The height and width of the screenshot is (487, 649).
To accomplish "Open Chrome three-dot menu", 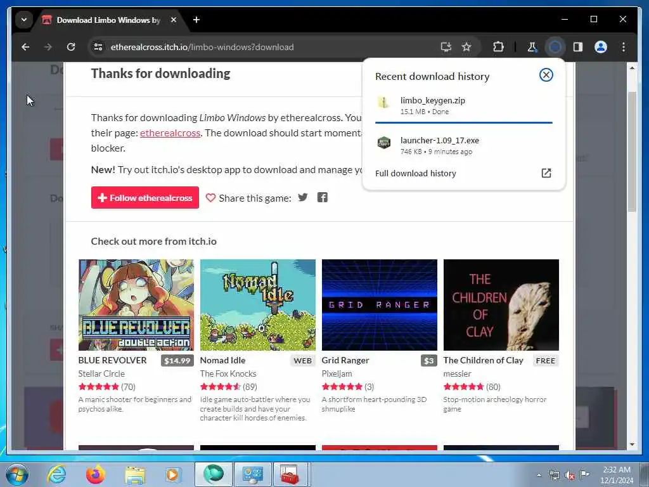I will click(624, 47).
